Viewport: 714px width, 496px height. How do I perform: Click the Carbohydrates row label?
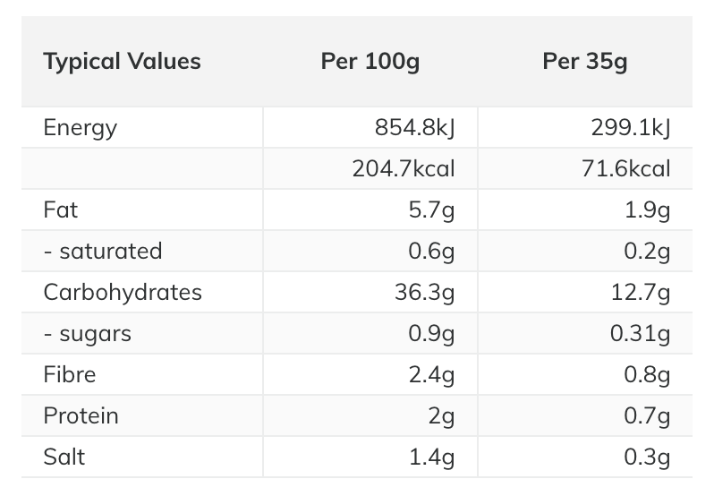point(123,292)
